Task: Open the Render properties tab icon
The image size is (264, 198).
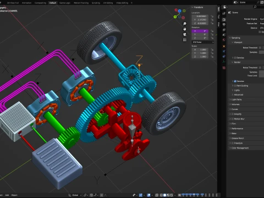Action: point(224,20)
